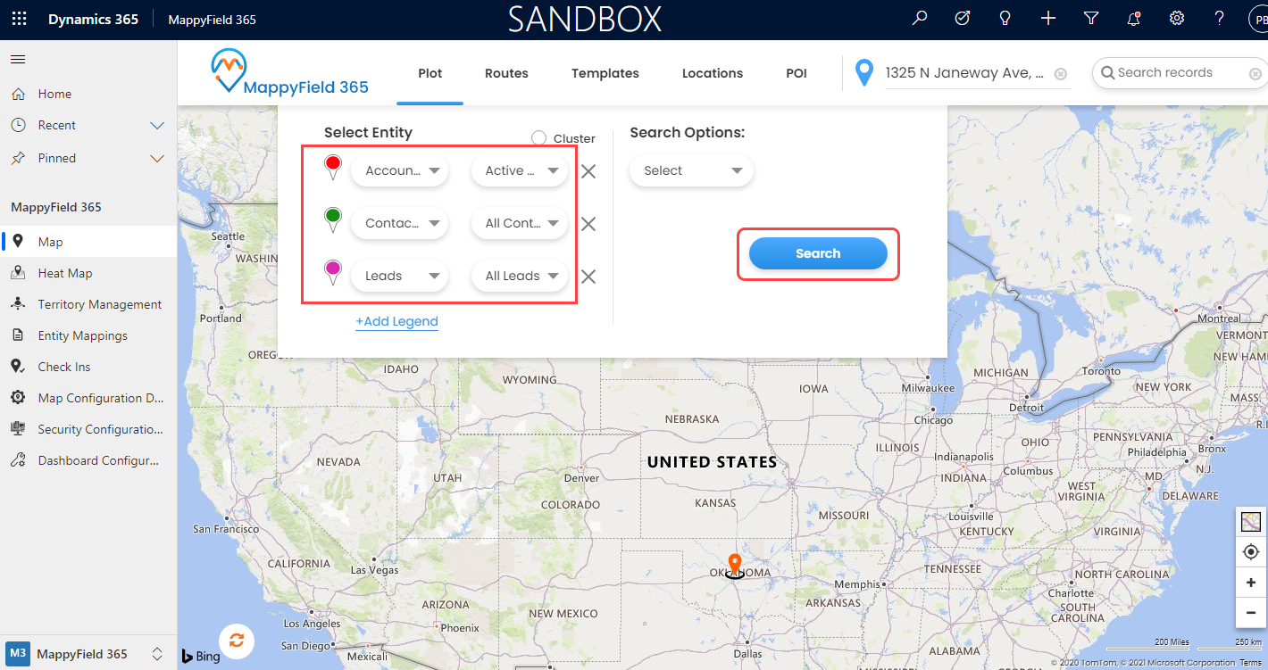Click the orange refresh map button

(237, 640)
